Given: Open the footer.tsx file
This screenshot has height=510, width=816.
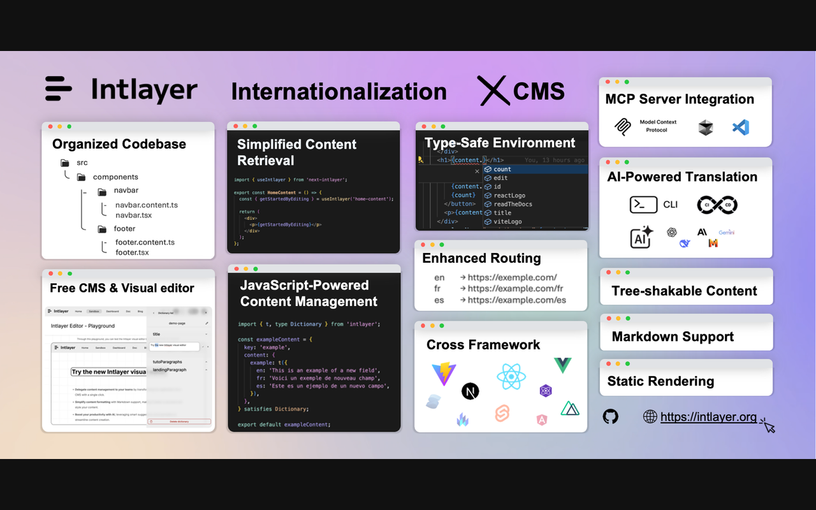Looking at the screenshot, I should (132, 252).
